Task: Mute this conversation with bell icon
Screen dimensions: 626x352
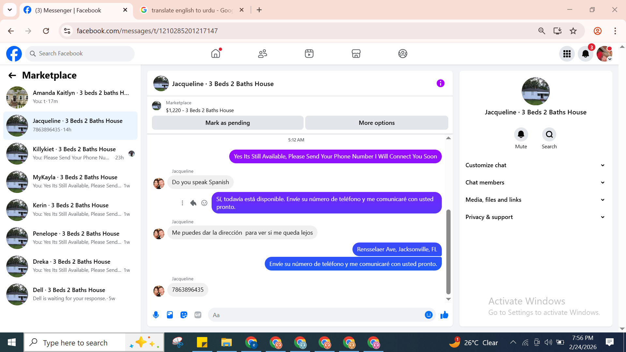Action: [x=521, y=135]
